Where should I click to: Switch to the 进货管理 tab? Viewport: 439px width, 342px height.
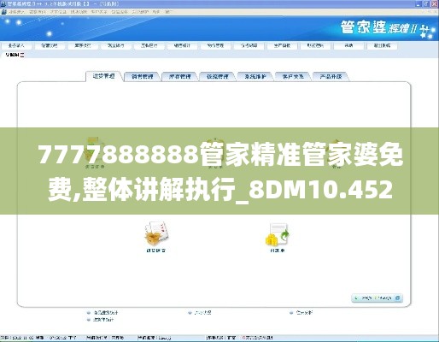pos(104,76)
